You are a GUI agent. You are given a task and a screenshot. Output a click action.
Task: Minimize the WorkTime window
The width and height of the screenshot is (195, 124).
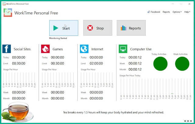pos(173,4)
